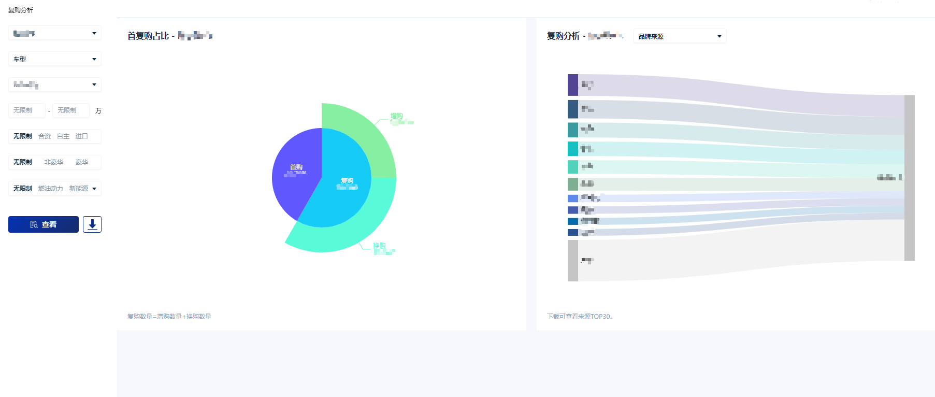This screenshot has width=935, height=397.
Task: Click the 下载可查看来源TOP30 note
Action: point(580,317)
